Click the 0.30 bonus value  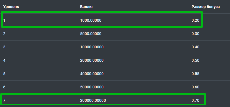(195, 34)
